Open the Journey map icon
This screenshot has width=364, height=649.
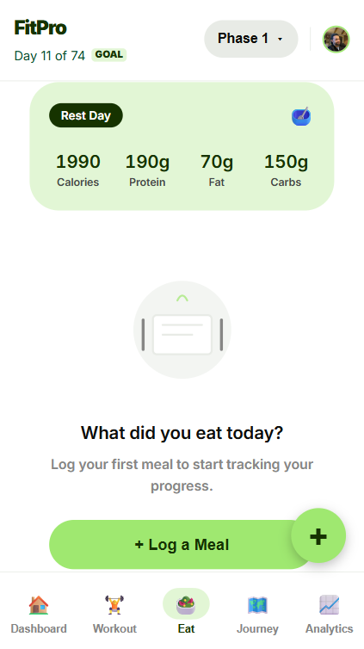(x=257, y=605)
